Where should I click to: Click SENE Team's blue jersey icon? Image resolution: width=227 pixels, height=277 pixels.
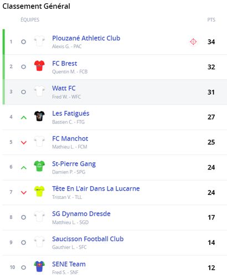(39, 266)
